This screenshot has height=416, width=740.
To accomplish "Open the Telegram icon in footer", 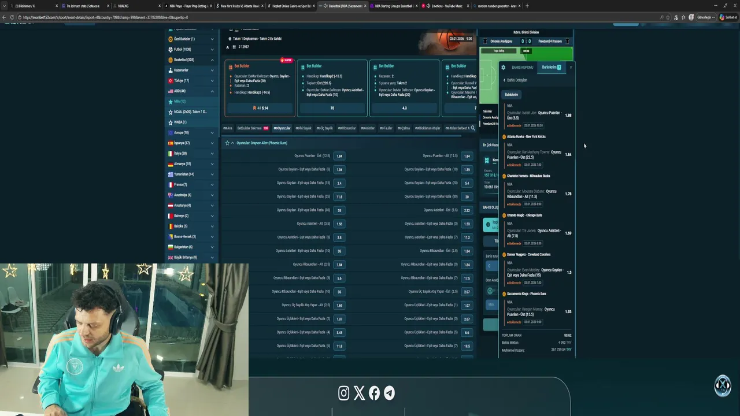I will coord(389,393).
